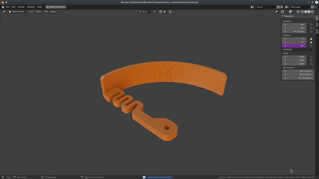The height and width of the screenshot is (179, 319).
Task: Click the Scene name field
Action: pos(266,7)
